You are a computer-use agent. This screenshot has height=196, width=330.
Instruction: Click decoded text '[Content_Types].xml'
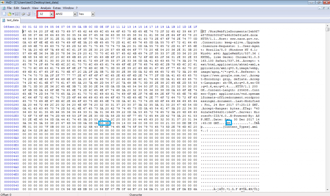point(240,127)
